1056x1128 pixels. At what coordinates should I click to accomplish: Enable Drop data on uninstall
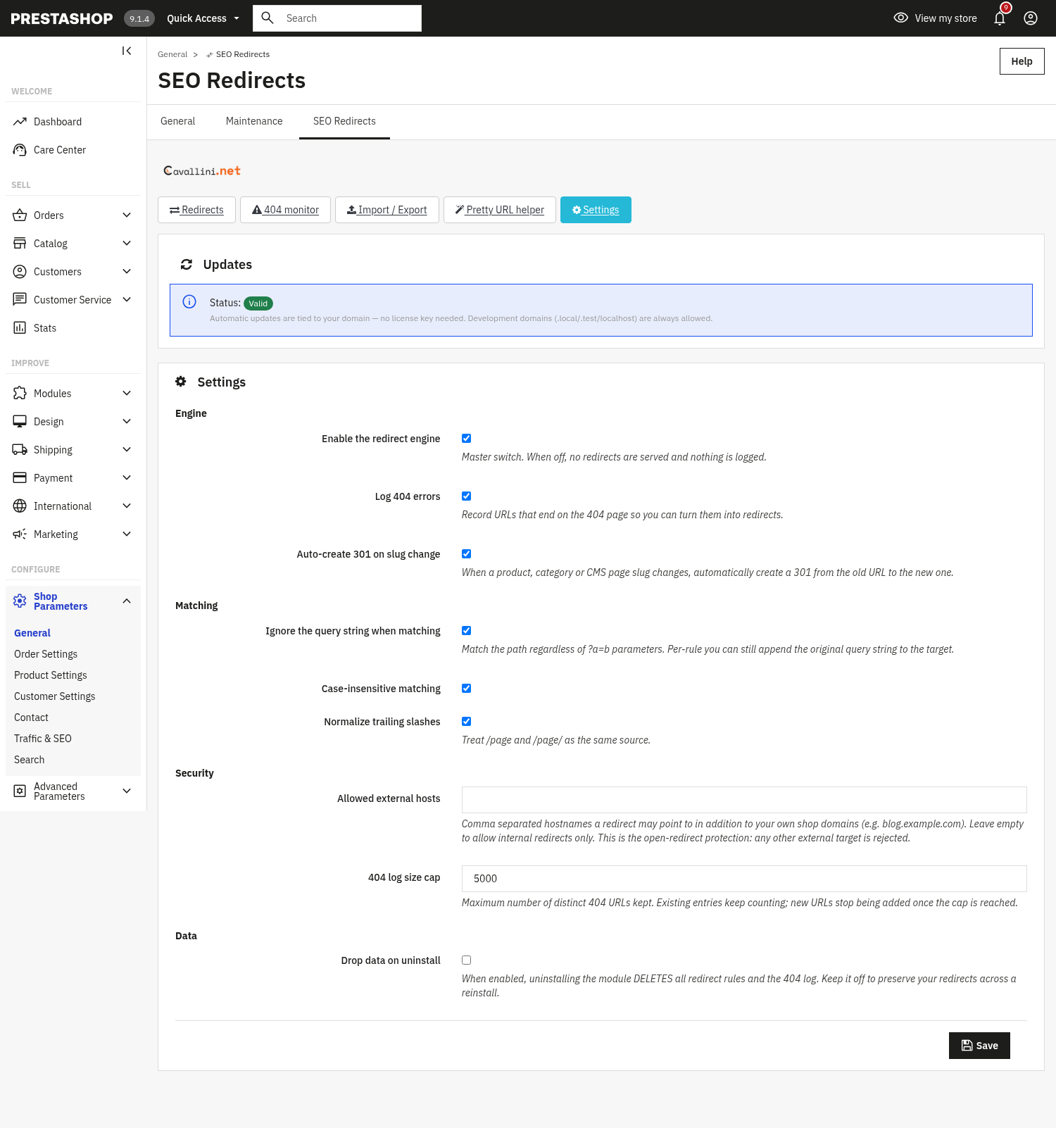click(x=466, y=960)
